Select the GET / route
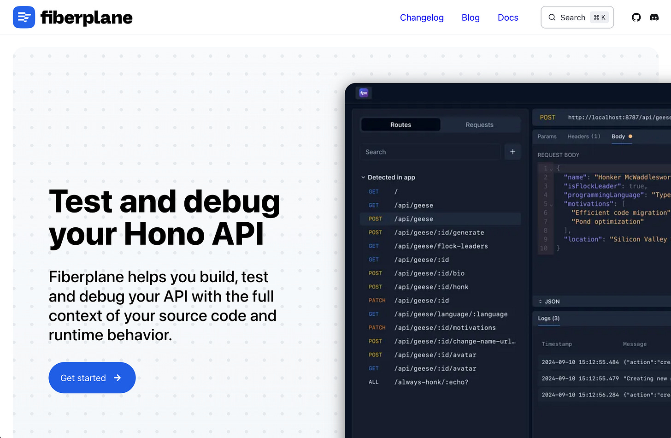Viewport: 671px width, 438px height. tap(440, 192)
